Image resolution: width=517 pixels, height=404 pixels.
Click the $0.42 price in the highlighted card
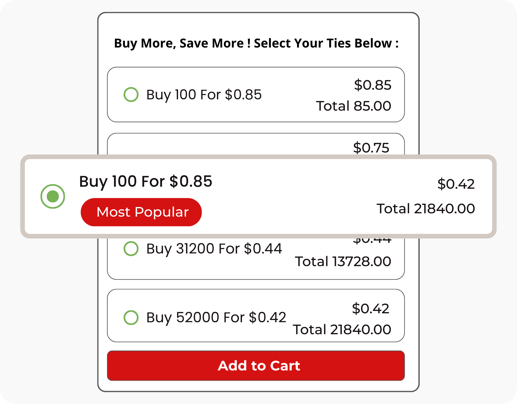pos(456,184)
